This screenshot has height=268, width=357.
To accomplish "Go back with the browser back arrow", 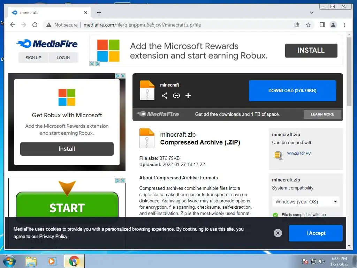I will [x=13, y=25].
